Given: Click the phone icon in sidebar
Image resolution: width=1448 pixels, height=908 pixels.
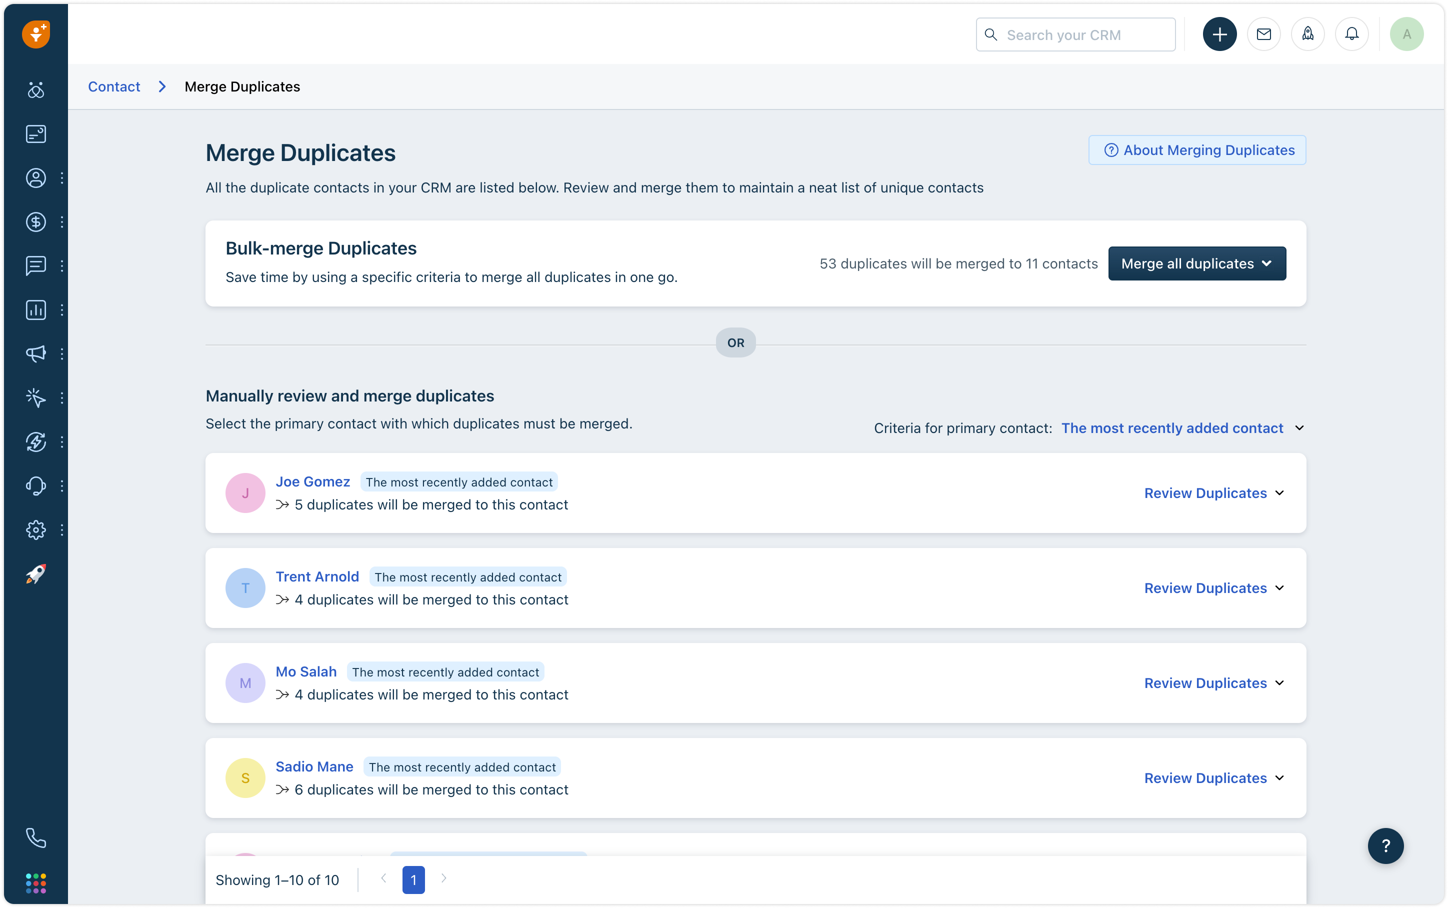Looking at the screenshot, I should point(36,837).
